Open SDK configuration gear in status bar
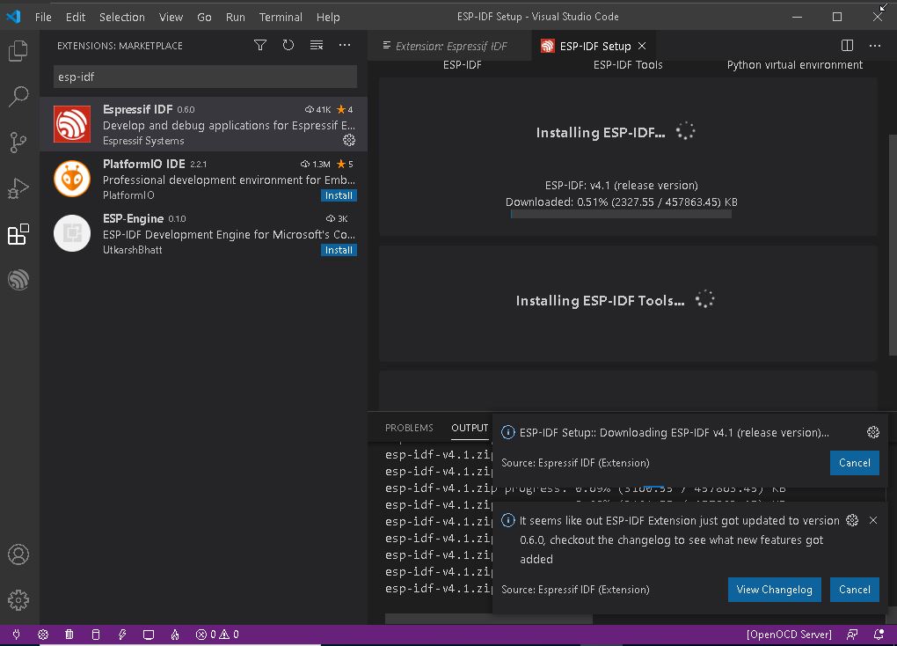 click(43, 634)
